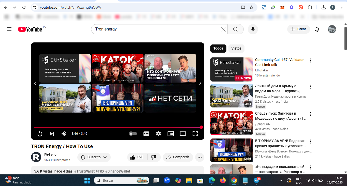Click the install app icon in address bar
Image resolution: width=347 pixels, height=186 pixels.
(243, 7)
